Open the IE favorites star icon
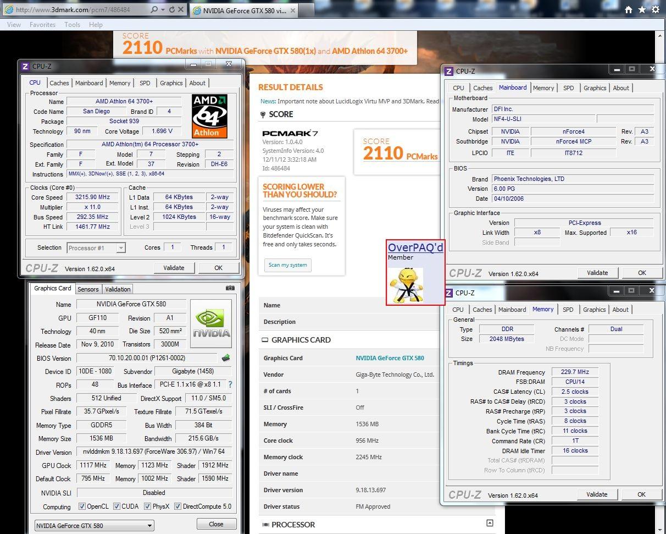The width and height of the screenshot is (666, 534). tap(642, 10)
